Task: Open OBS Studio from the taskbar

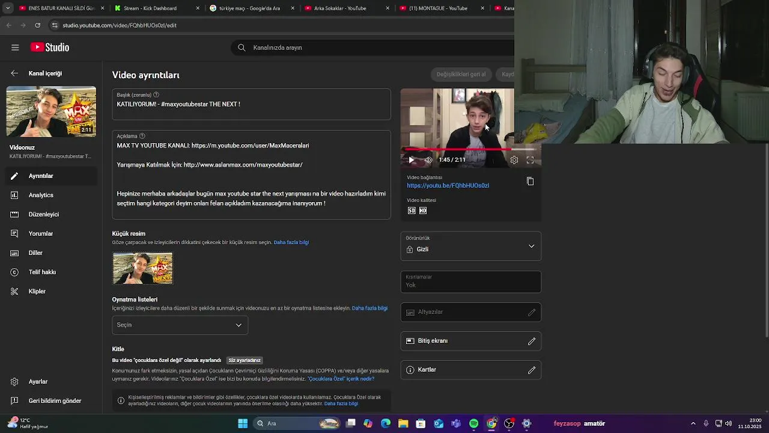Action: coord(509,423)
